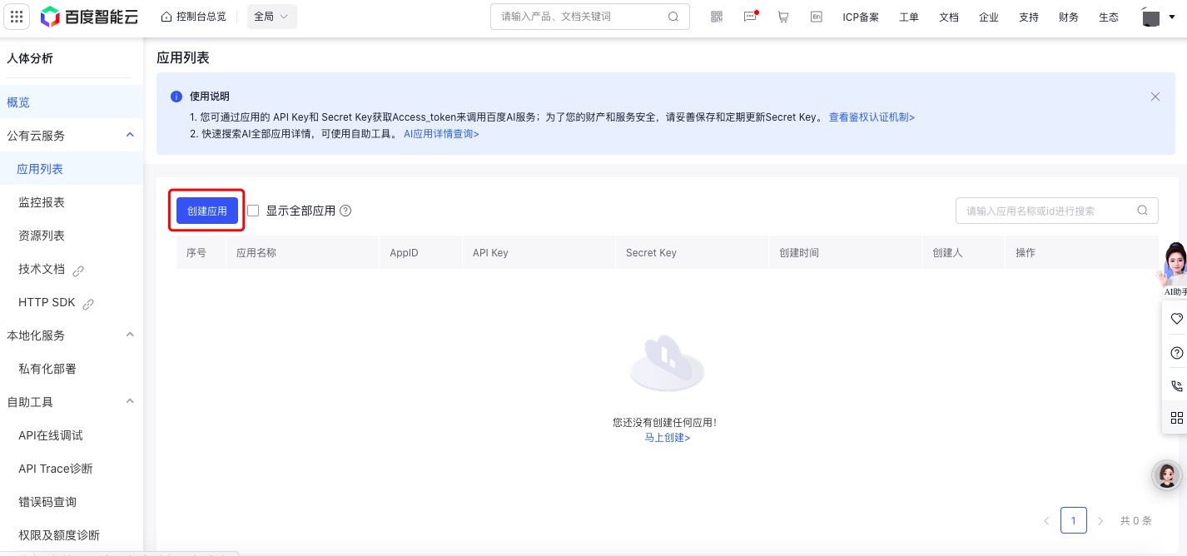Open the account avatar dropdown at top right
The height and width of the screenshot is (556, 1187).
pos(1151,16)
